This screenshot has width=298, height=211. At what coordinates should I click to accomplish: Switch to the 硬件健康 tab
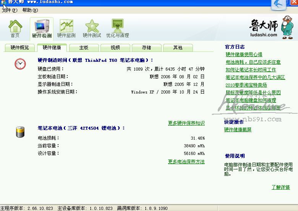[52, 47]
